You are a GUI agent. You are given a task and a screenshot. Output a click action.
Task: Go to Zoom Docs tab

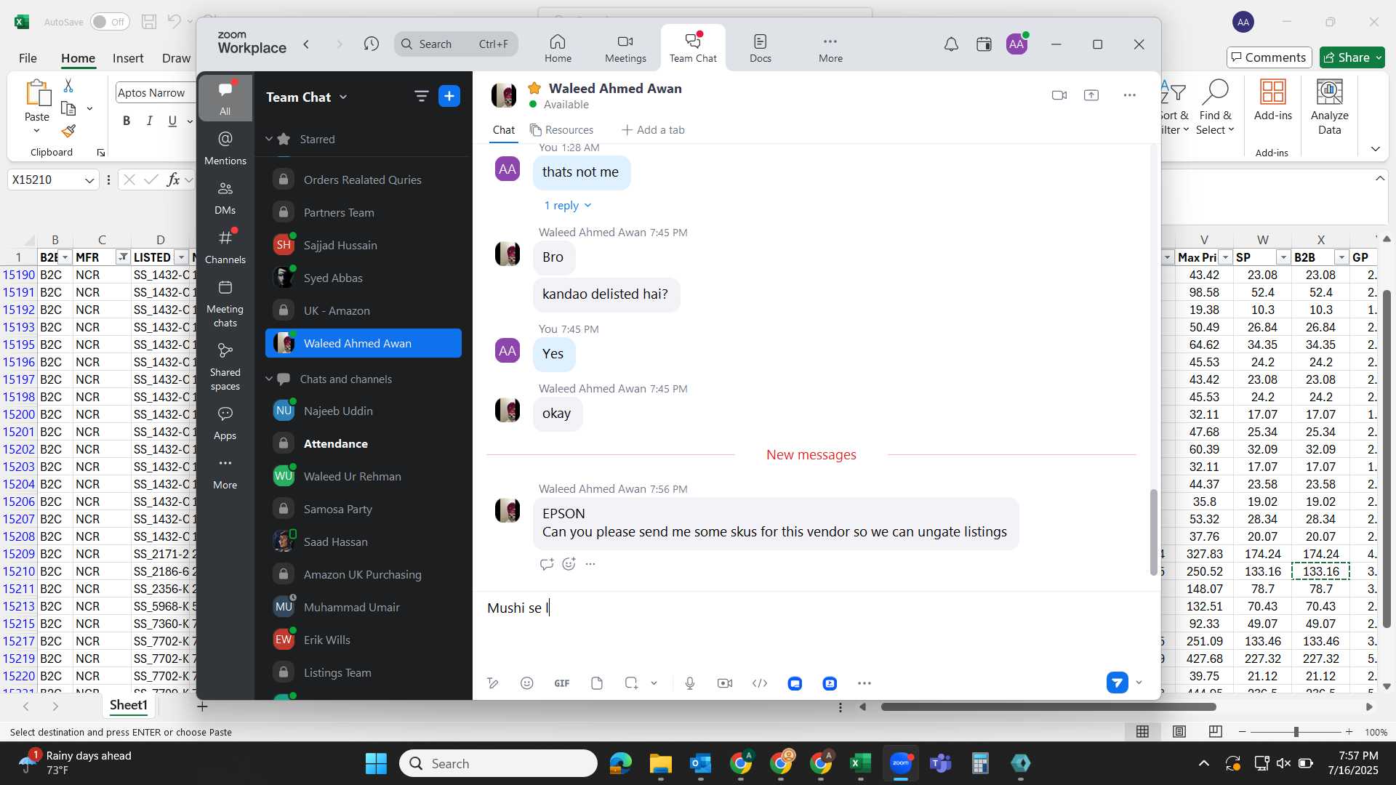(x=761, y=49)
